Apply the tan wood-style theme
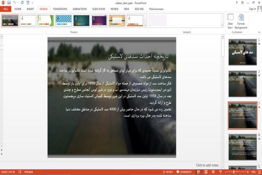This screenshot has width=262, height=175. click(117, 21)
